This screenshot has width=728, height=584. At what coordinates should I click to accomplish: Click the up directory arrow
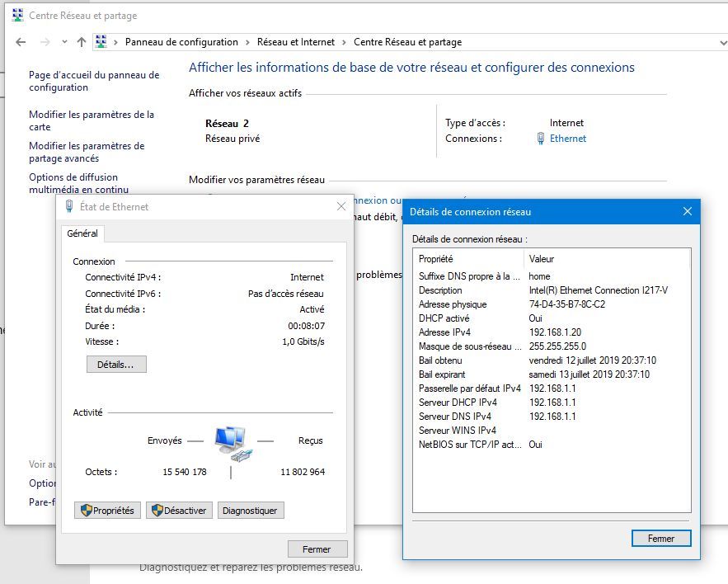(x=81, y=42)
